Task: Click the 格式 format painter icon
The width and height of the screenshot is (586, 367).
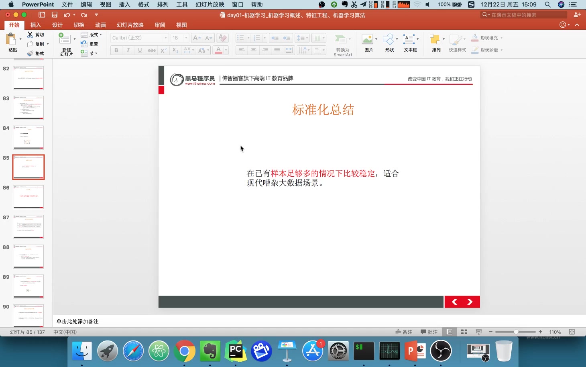Action: pyautogui.click(x=37, y=53)
